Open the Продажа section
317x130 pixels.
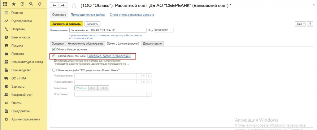pyautogui.click(x=18, y=54)
